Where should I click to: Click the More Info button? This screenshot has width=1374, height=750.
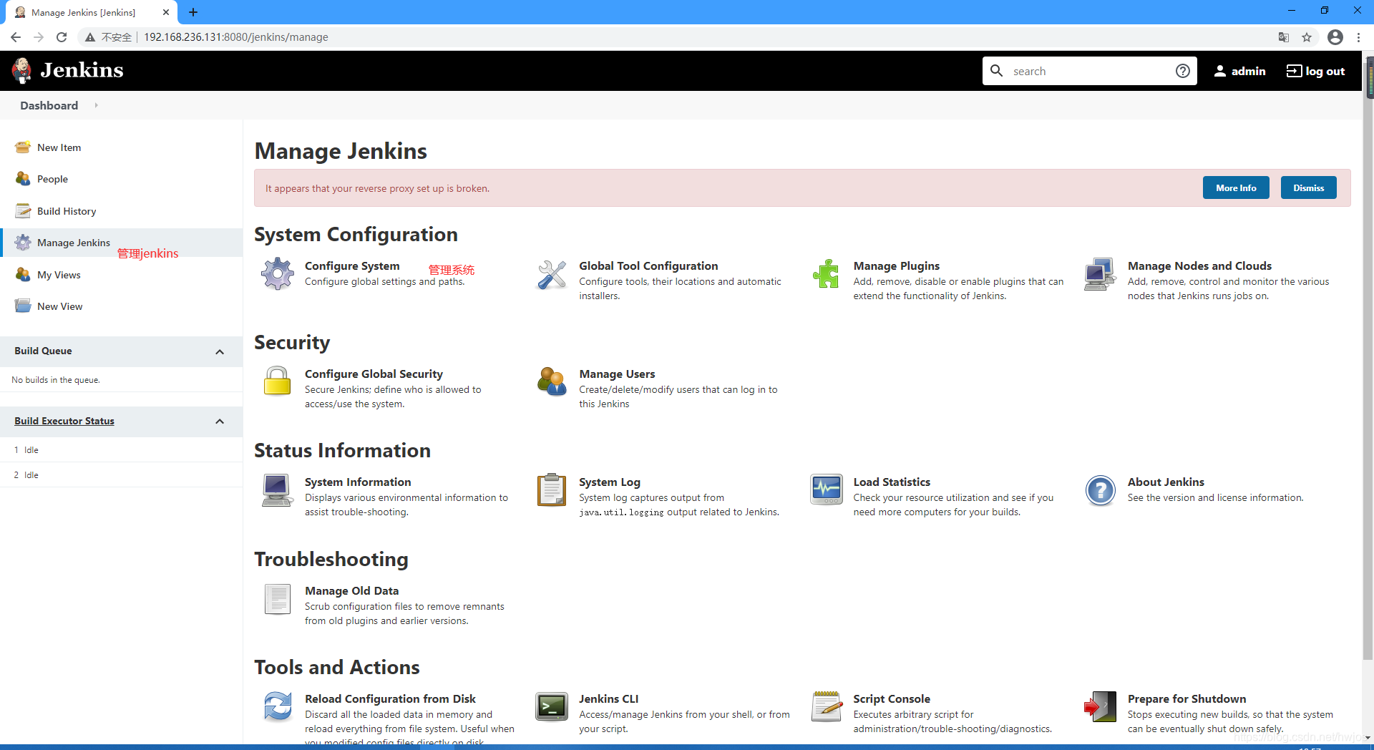click(1236, 187)
